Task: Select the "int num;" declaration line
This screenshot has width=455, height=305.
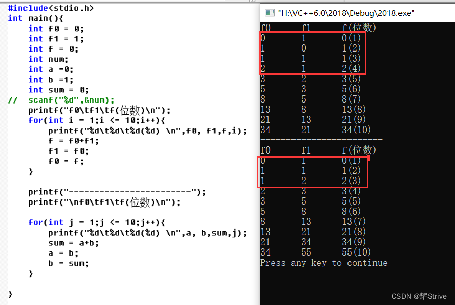Action: pyautogui.click(x=48, y=59)
